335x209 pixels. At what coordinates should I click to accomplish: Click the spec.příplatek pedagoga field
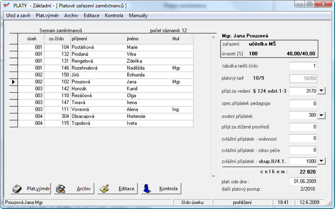tap(303, 104)
